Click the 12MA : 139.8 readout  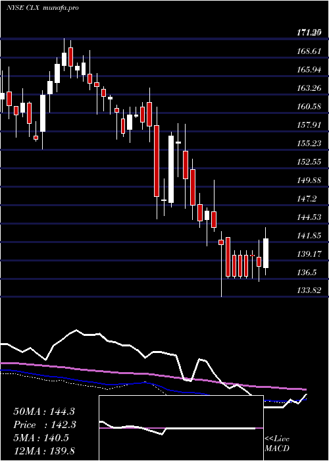[x=44, y=450]
